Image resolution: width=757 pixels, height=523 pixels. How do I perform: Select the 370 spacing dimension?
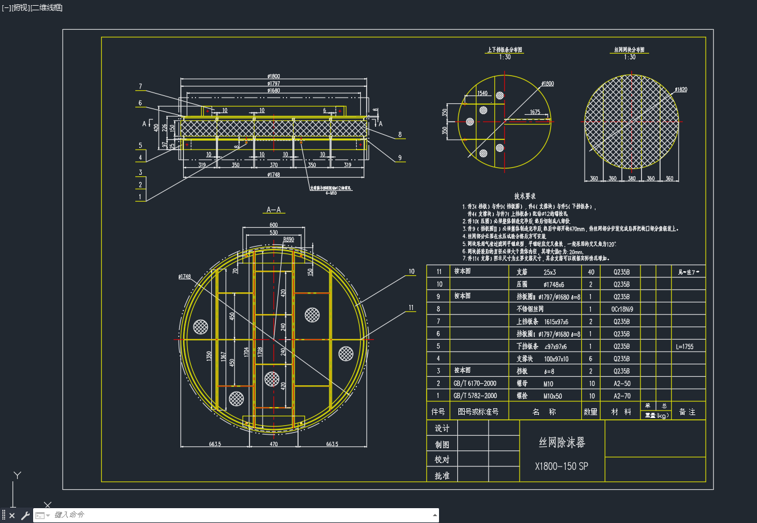(x=274, y=165)
